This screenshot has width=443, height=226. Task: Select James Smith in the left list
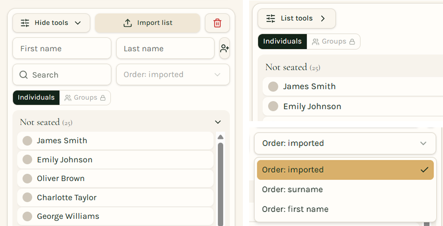(x=115, y=141)
